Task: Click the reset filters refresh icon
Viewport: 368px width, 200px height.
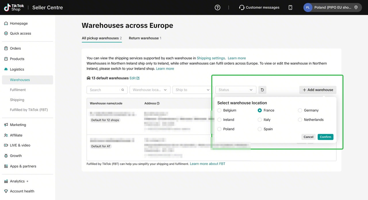Action: (262, 90)
